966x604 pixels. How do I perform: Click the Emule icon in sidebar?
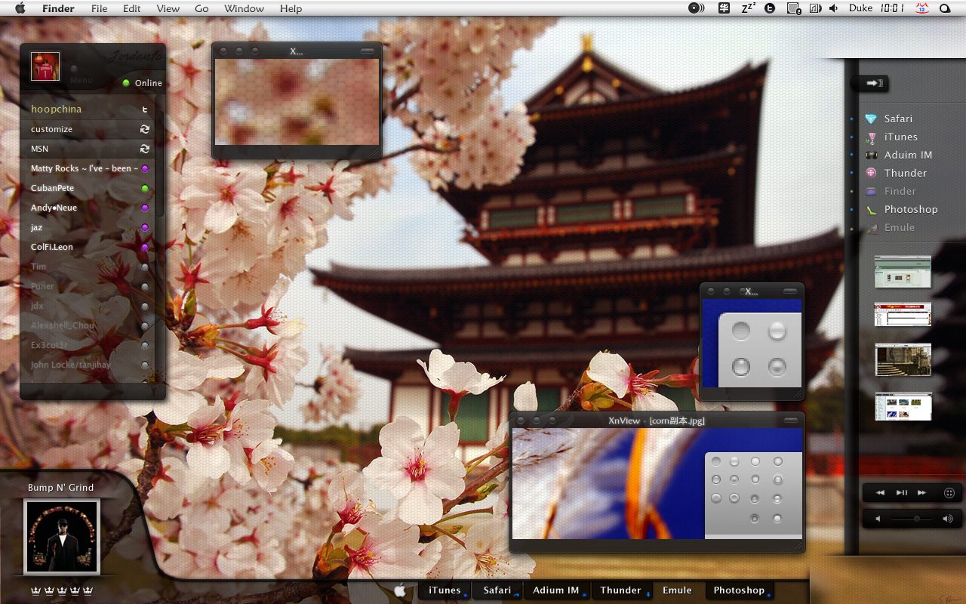pyautogui.click(x=872, y=228)
